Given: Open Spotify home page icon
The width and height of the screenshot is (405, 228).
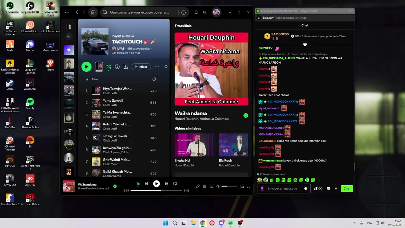Looking at the screenshot, I should click(93, 12).
